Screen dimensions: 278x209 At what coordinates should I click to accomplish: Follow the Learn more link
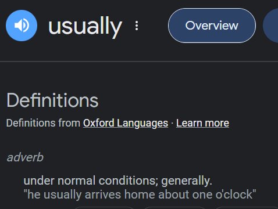(202, 123)
